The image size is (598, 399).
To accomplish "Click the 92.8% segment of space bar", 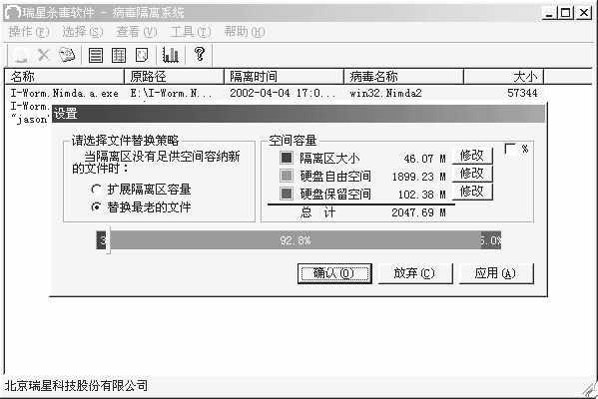I will 296,240.
